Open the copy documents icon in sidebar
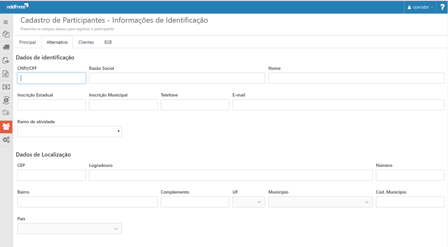 tap(6, 35)
